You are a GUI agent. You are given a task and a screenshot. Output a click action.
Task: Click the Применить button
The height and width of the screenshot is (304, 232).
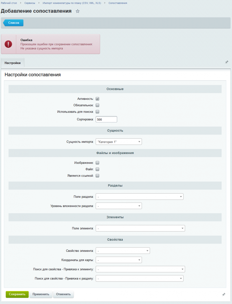tap(41, 294)
